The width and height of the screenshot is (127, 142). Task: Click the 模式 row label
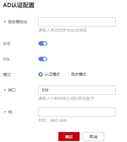pos(7,75)
